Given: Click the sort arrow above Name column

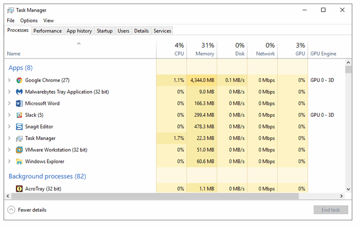Looking at the screenshot, I should (x=79, y=44).
